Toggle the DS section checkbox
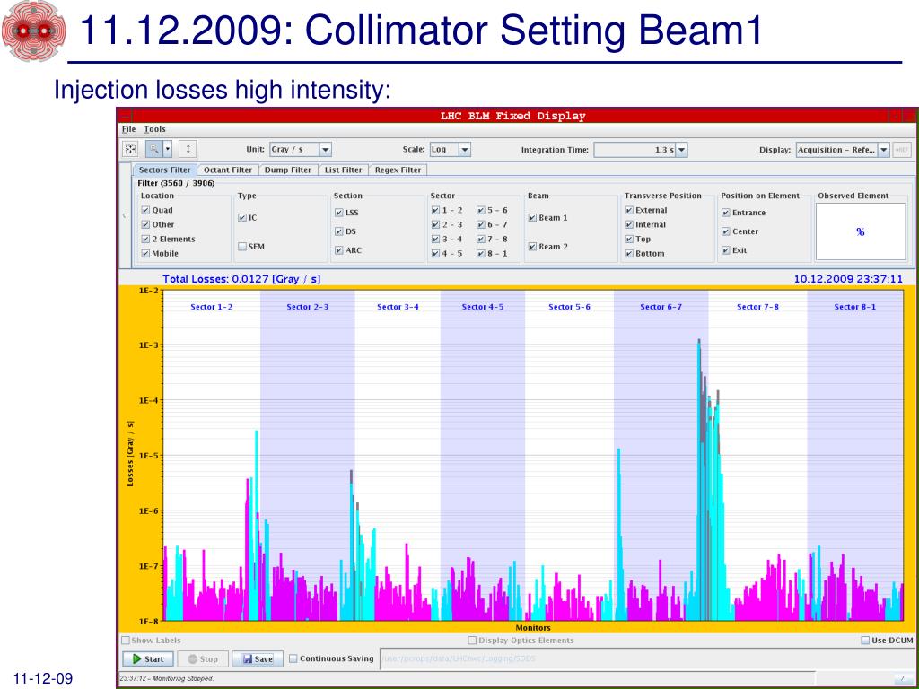Image resolution: width=919 pixels, height=689 pixels. pyautogui.click(x=338, y=231)
